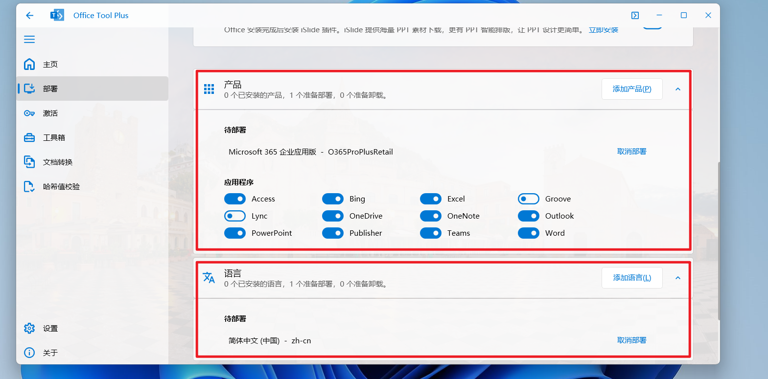Image resolution: width=768 pixels, height=379 pixels.
Task: Open the hamburger navigation menu icon
Action: (x=29, y=40)
